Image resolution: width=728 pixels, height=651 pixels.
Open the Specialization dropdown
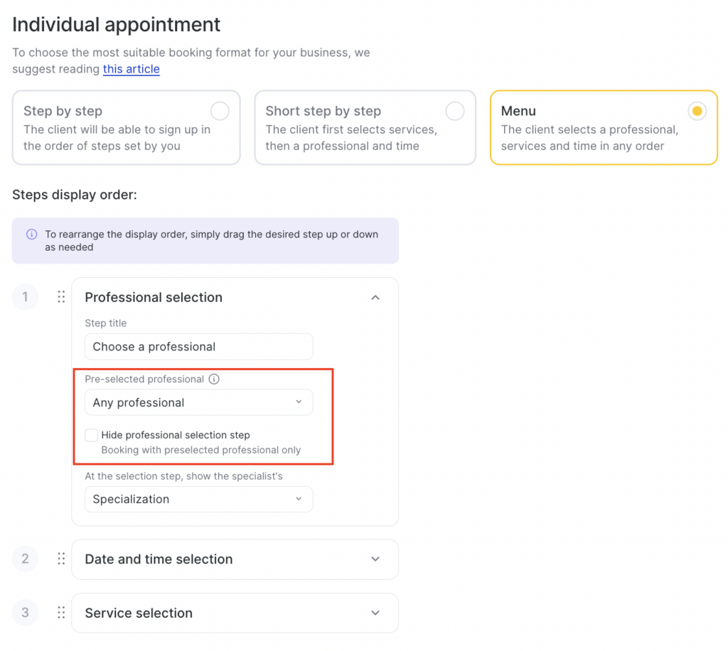click(198, 499)
